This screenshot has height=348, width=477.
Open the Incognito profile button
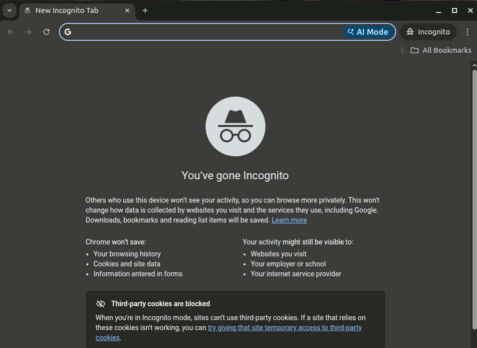(428, 32)
